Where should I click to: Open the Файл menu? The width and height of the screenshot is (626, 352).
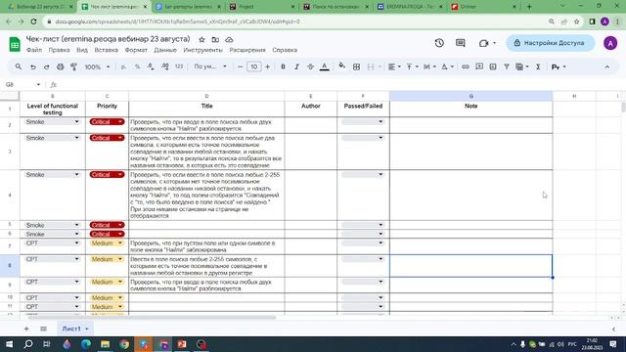34,50
